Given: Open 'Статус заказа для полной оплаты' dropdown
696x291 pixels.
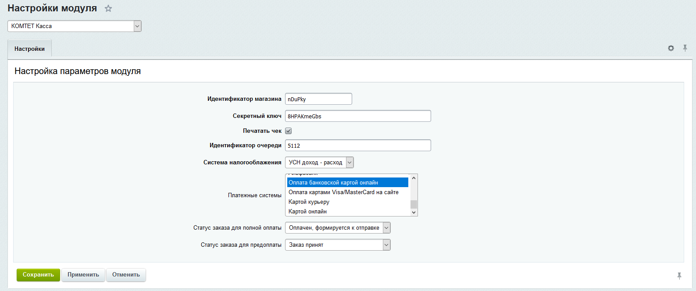Looking at the screenshot, I should [x=337, y=228].
